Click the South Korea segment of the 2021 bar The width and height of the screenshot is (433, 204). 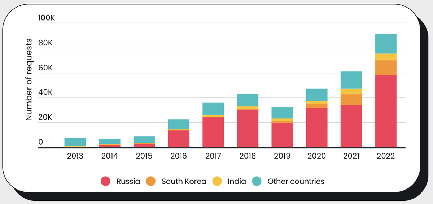coord(351,100)
